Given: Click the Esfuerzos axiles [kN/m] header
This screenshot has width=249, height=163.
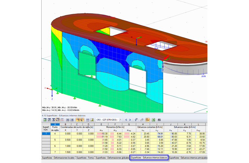Looking at the screenshot, I should point(185,127).
